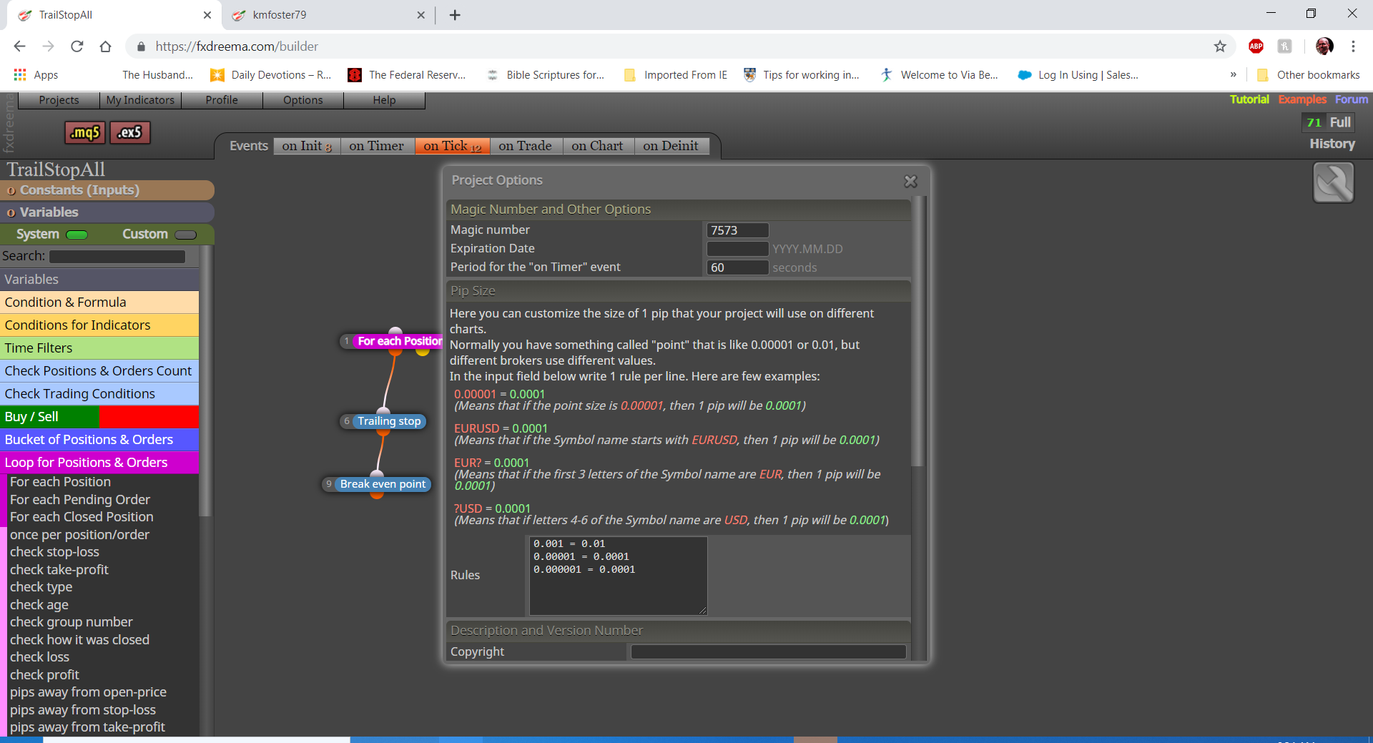The width and height of the screenshot is (1373, 743).
Task: Show hidden bookmarks with chevron
Action: tap(1233, 75)
